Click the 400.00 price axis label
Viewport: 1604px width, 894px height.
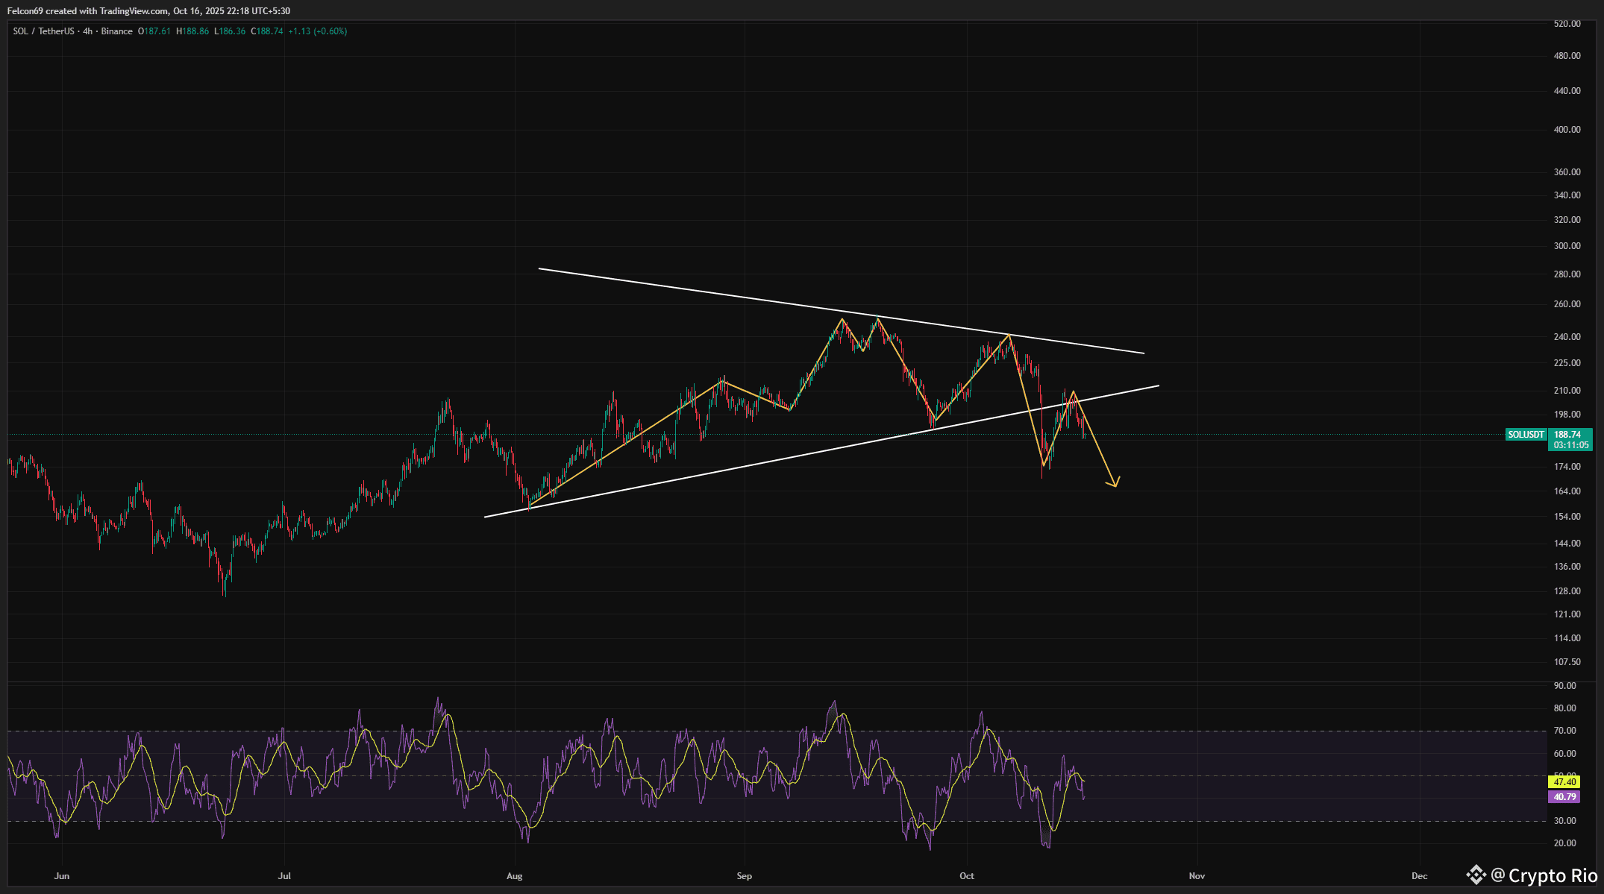(1567, 130)
